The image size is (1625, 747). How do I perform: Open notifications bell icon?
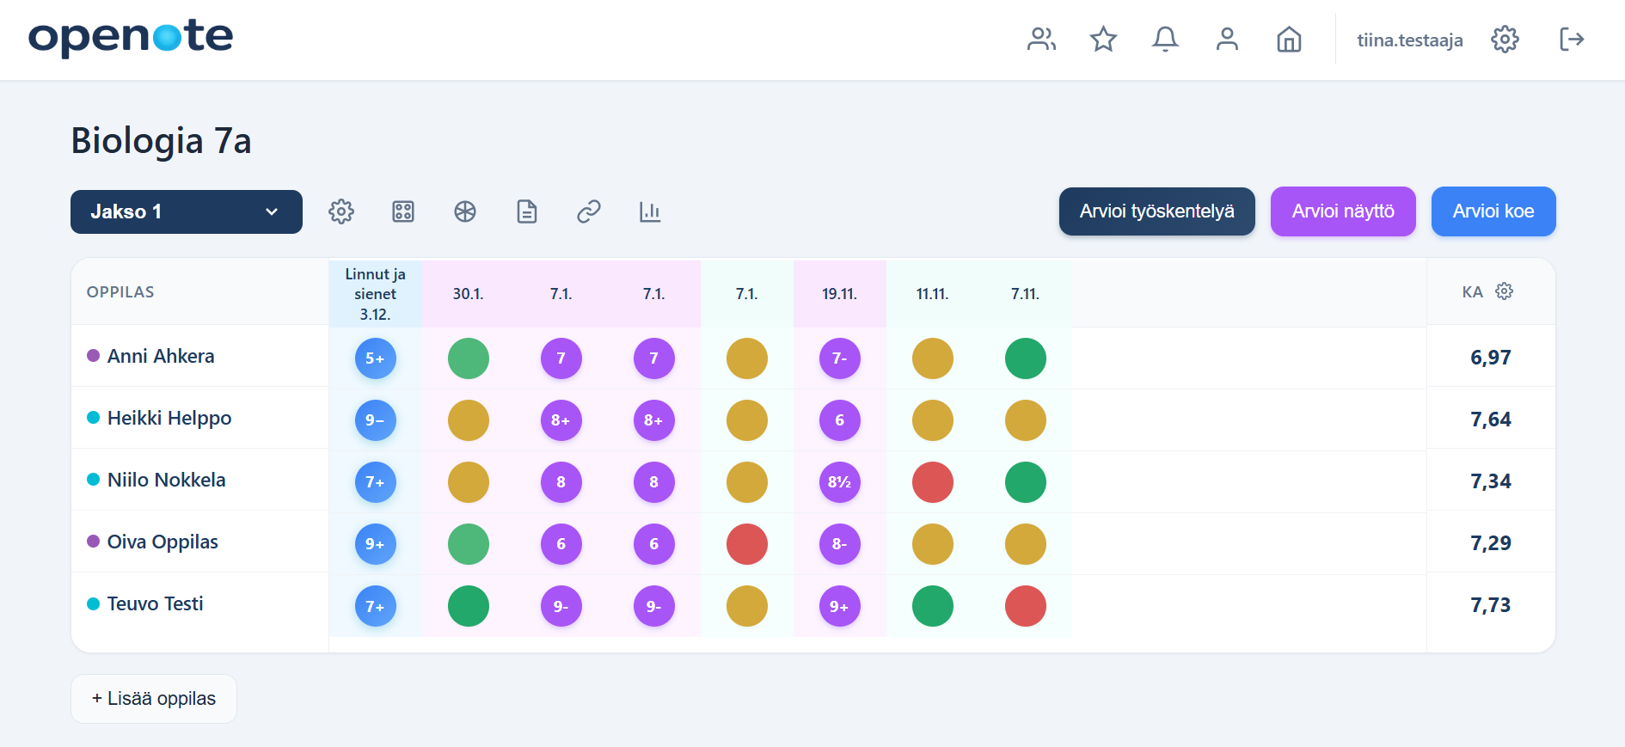click(x=1165, y=40)
